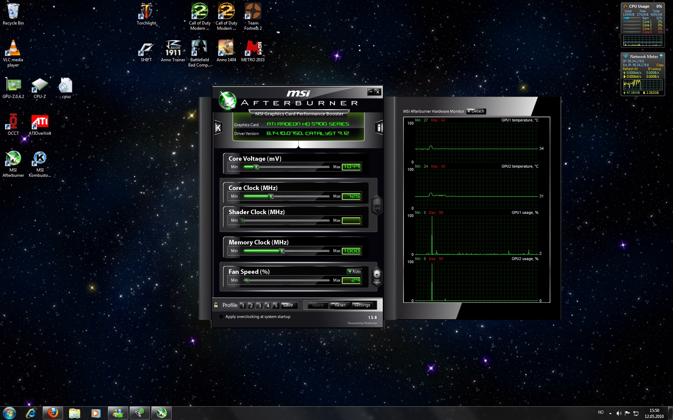Select the CPU-Z desktop shortcut
Image resolution: width=673 pixels, height=420 pixels.
(40, 88)
